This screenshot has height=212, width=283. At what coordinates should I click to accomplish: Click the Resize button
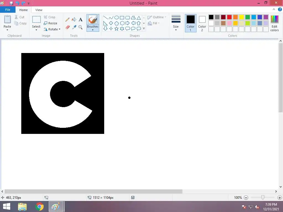coord(51,23)
